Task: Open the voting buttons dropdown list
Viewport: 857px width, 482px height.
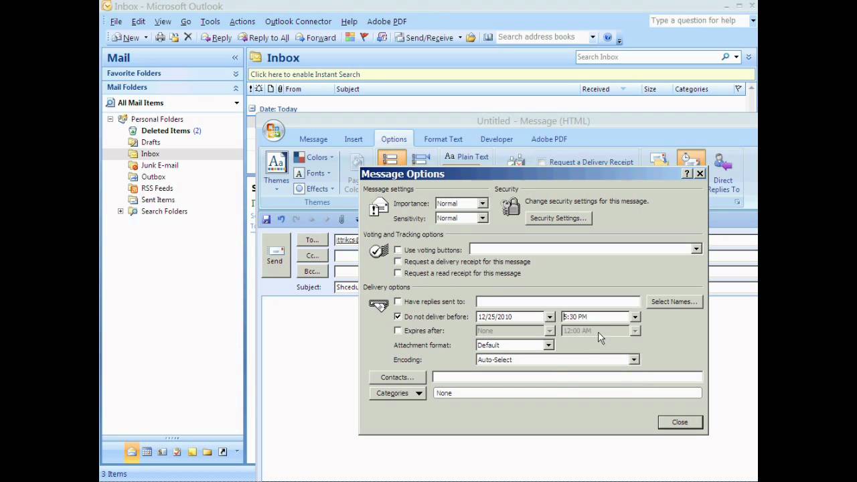Action: (696, 249)
